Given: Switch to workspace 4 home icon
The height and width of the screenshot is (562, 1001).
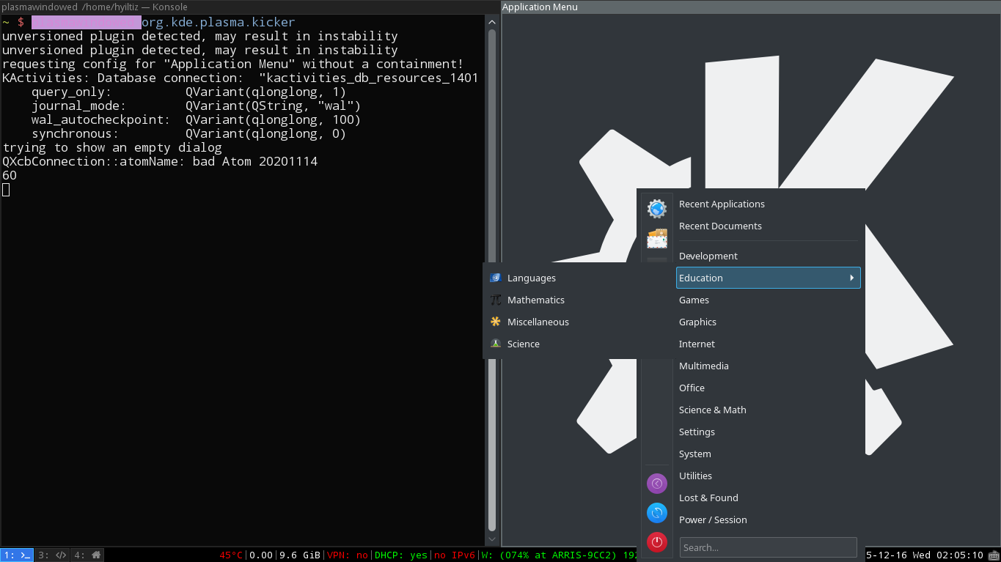Looking at the screenshot, I should point(88,555).
